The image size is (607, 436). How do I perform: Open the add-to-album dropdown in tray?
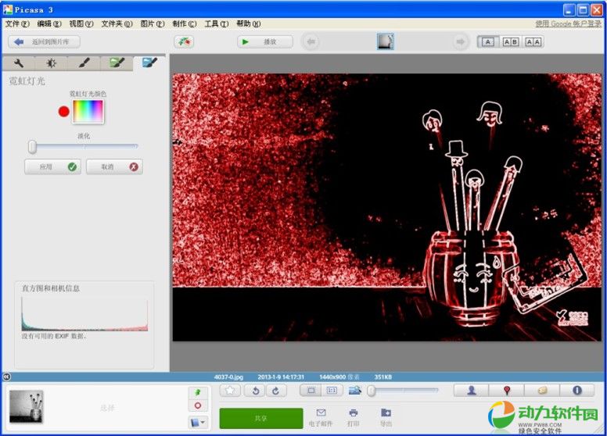(x=198, y=423)
